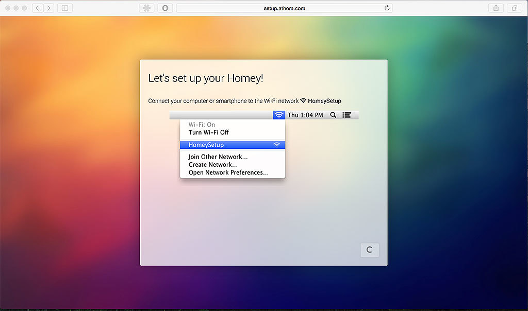This screenshot has width=528, height=311.
Task: Go back with the browser back arrow
Action: pos(37,8)
